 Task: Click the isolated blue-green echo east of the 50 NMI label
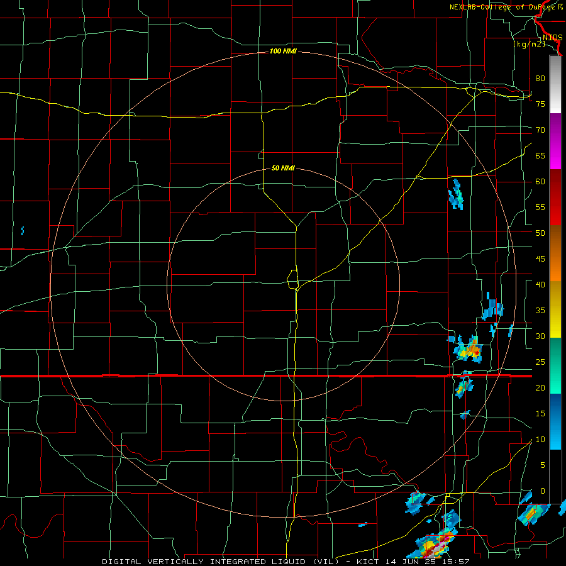coord(457,194)
